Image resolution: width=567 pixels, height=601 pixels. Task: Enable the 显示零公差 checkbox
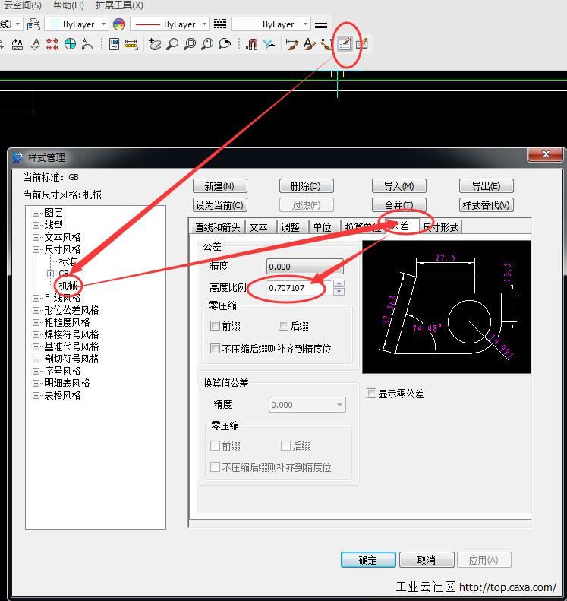click(x=371, y=394)
